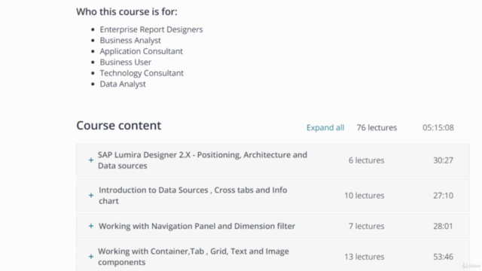Click the 27:10 section duration
The height and width of the screenshot is (271, 482).
point(444,196)
